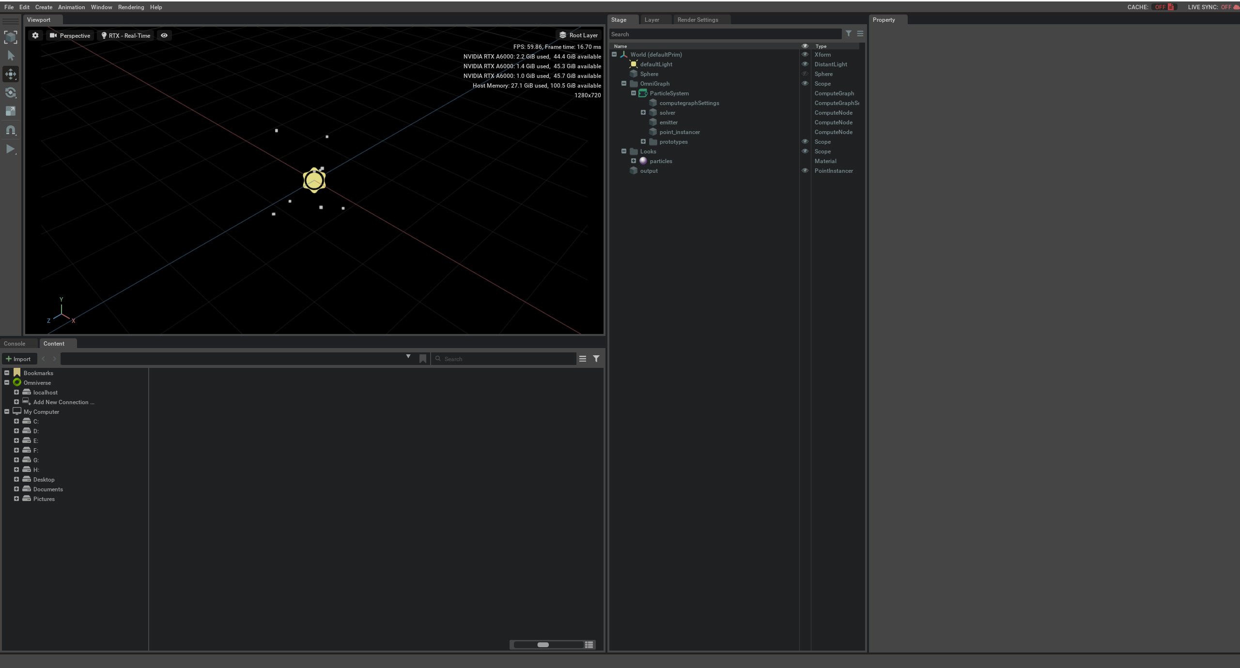Activate the Rotate tool

(x=11, y=92)
